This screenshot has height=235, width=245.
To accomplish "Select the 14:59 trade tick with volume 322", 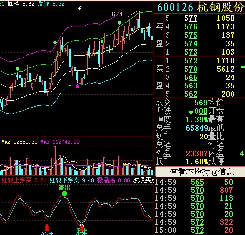I will coord(194,222).
